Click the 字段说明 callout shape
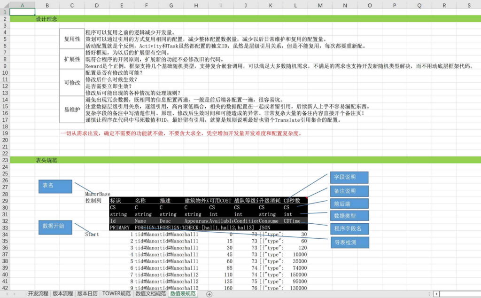Screen dimensions: 481x298 pyautogui.click(x=349, y=178)
